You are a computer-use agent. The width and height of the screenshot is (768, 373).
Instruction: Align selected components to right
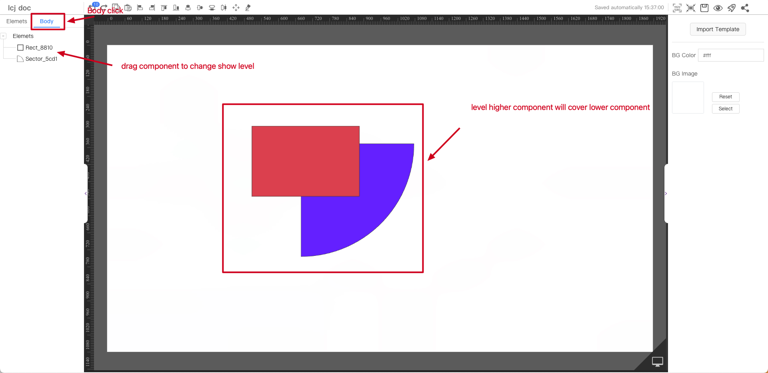[x=152, y=8]
